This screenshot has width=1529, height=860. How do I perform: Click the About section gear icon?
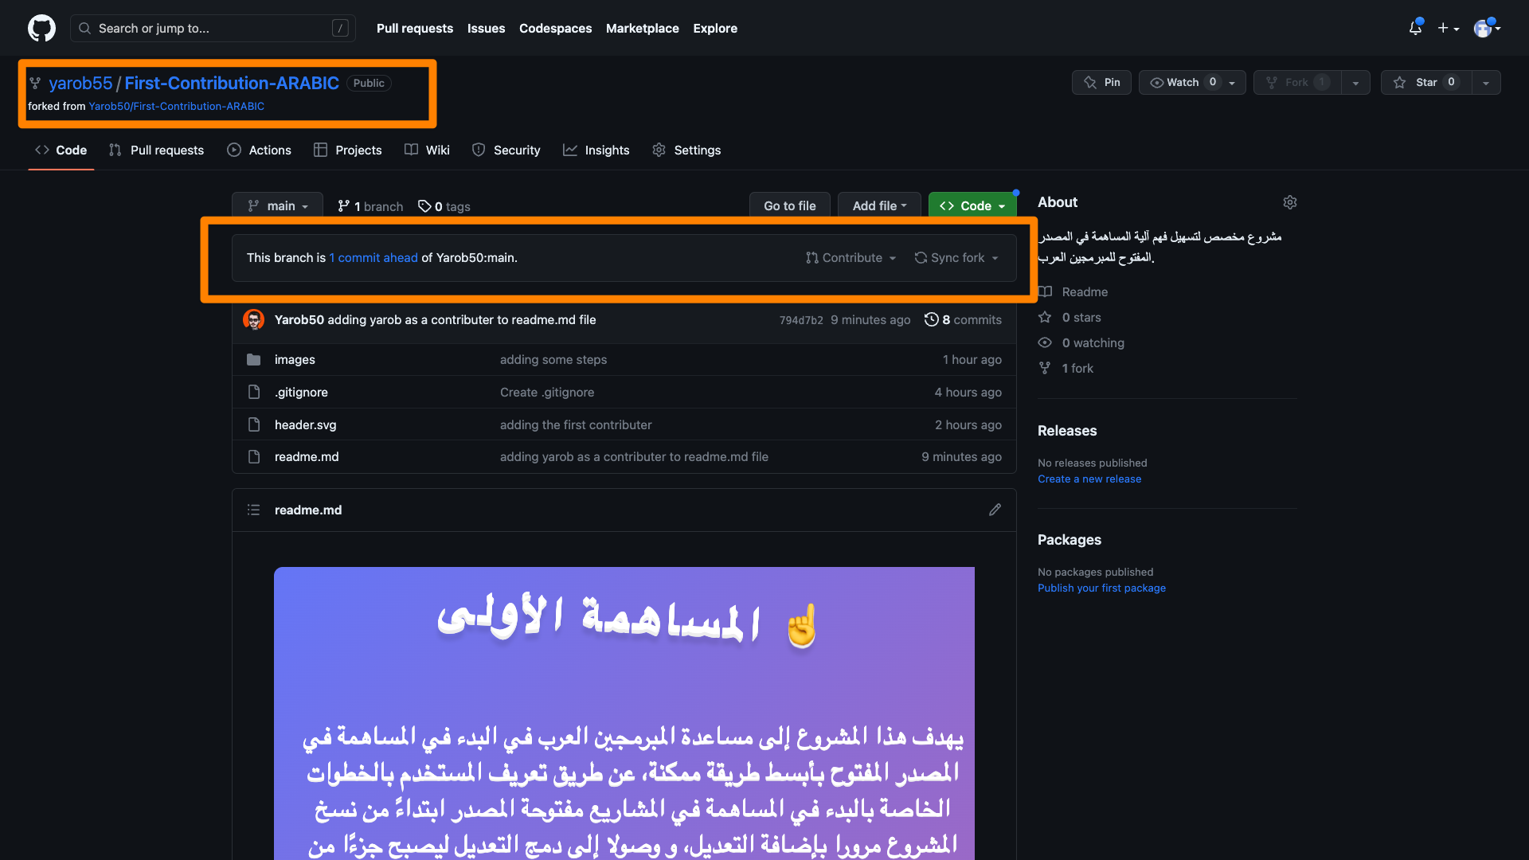[x=1289, y=202]
